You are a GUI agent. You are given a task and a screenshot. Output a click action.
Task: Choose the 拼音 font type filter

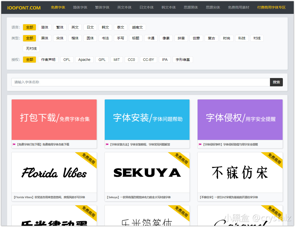pos(181,38)
